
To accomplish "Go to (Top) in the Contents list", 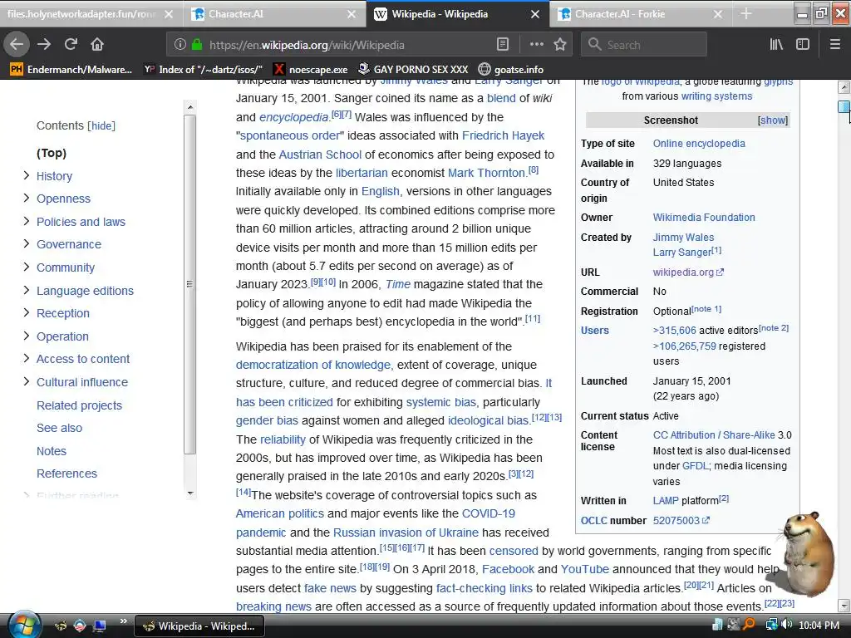I will coord(52,153).
